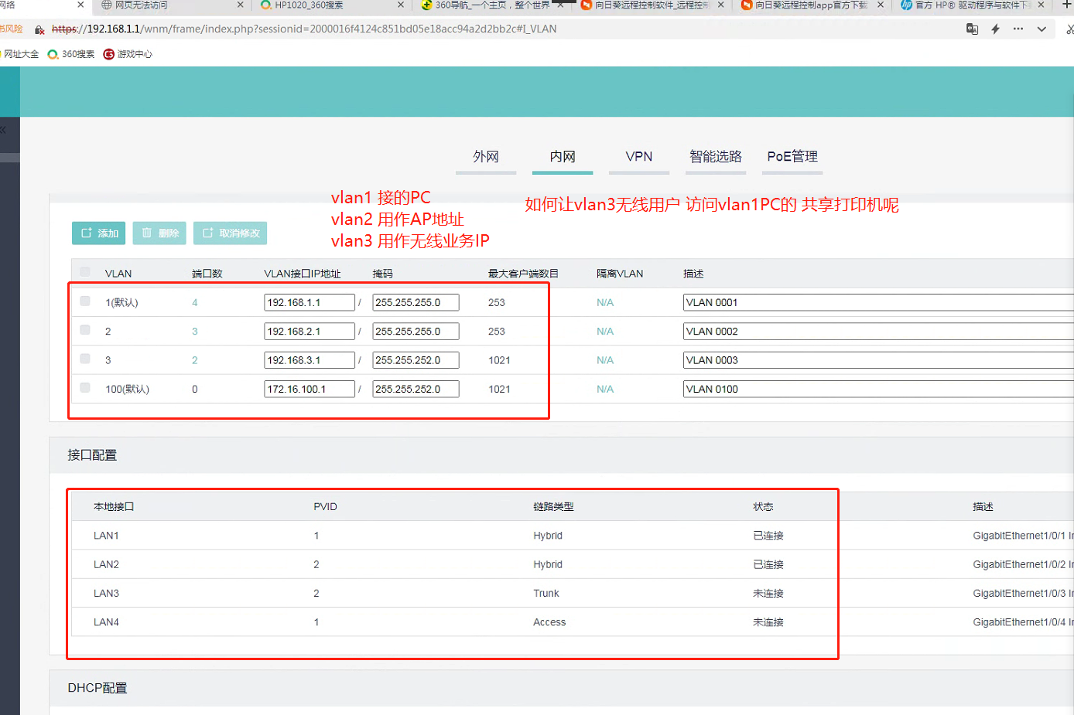Click the translate icon in address bar

coord(972,29)
